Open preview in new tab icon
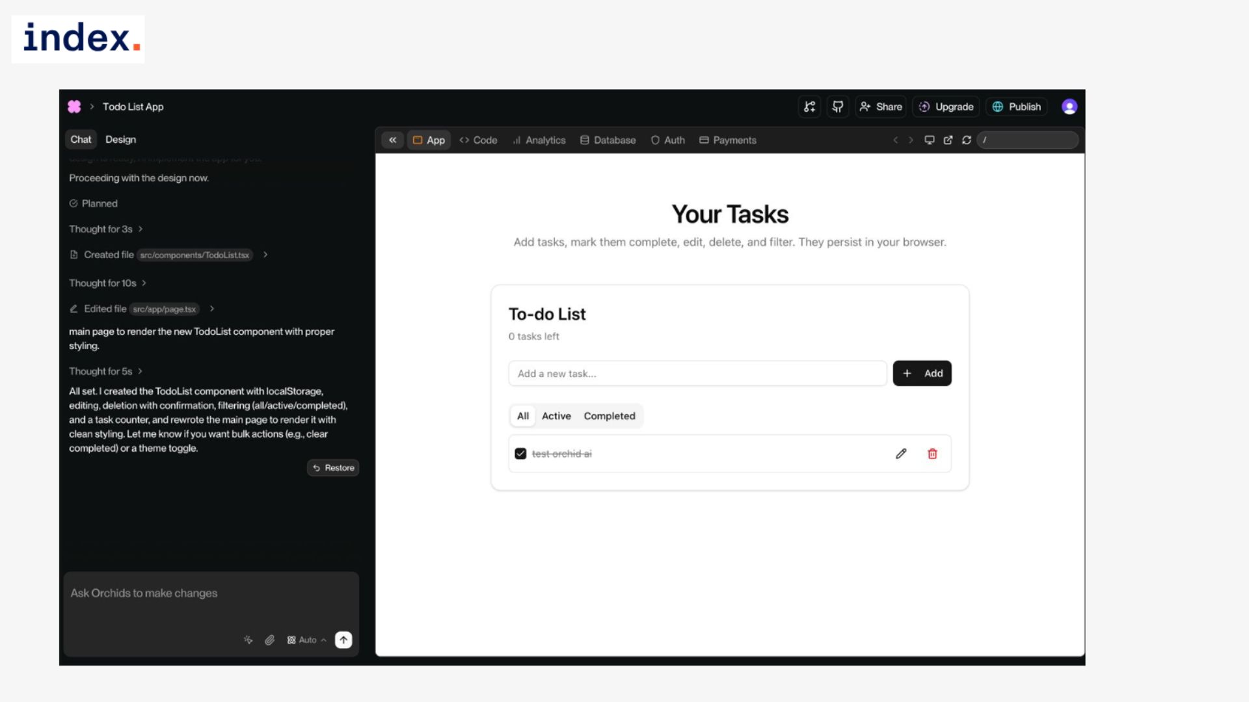The height and width of the screenshot is (702, 1249). click(x=948, y=140)
